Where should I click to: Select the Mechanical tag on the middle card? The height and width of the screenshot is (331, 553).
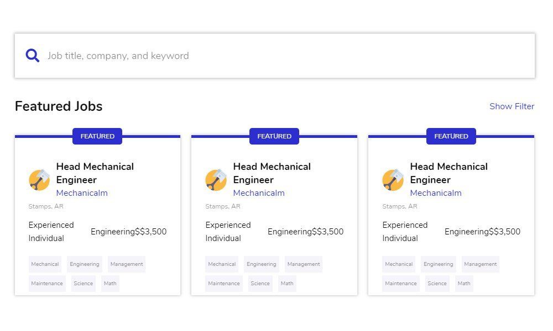pos(222,264)
